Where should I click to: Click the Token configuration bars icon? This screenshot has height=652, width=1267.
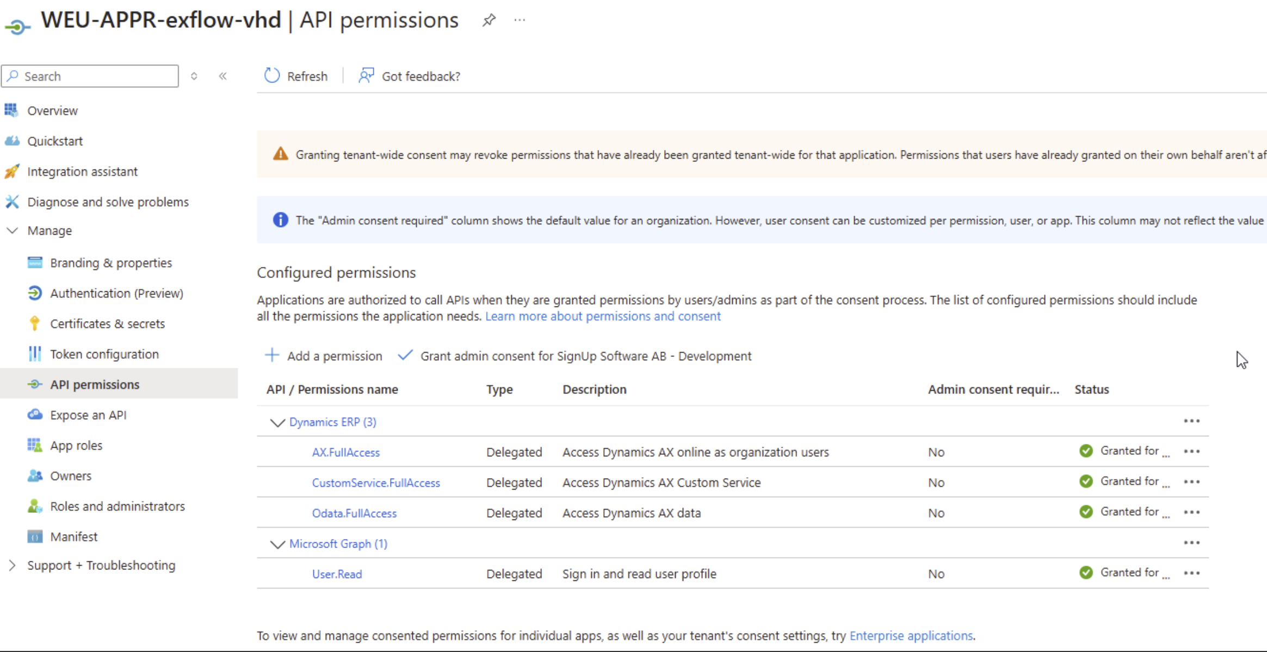(35, 354)
